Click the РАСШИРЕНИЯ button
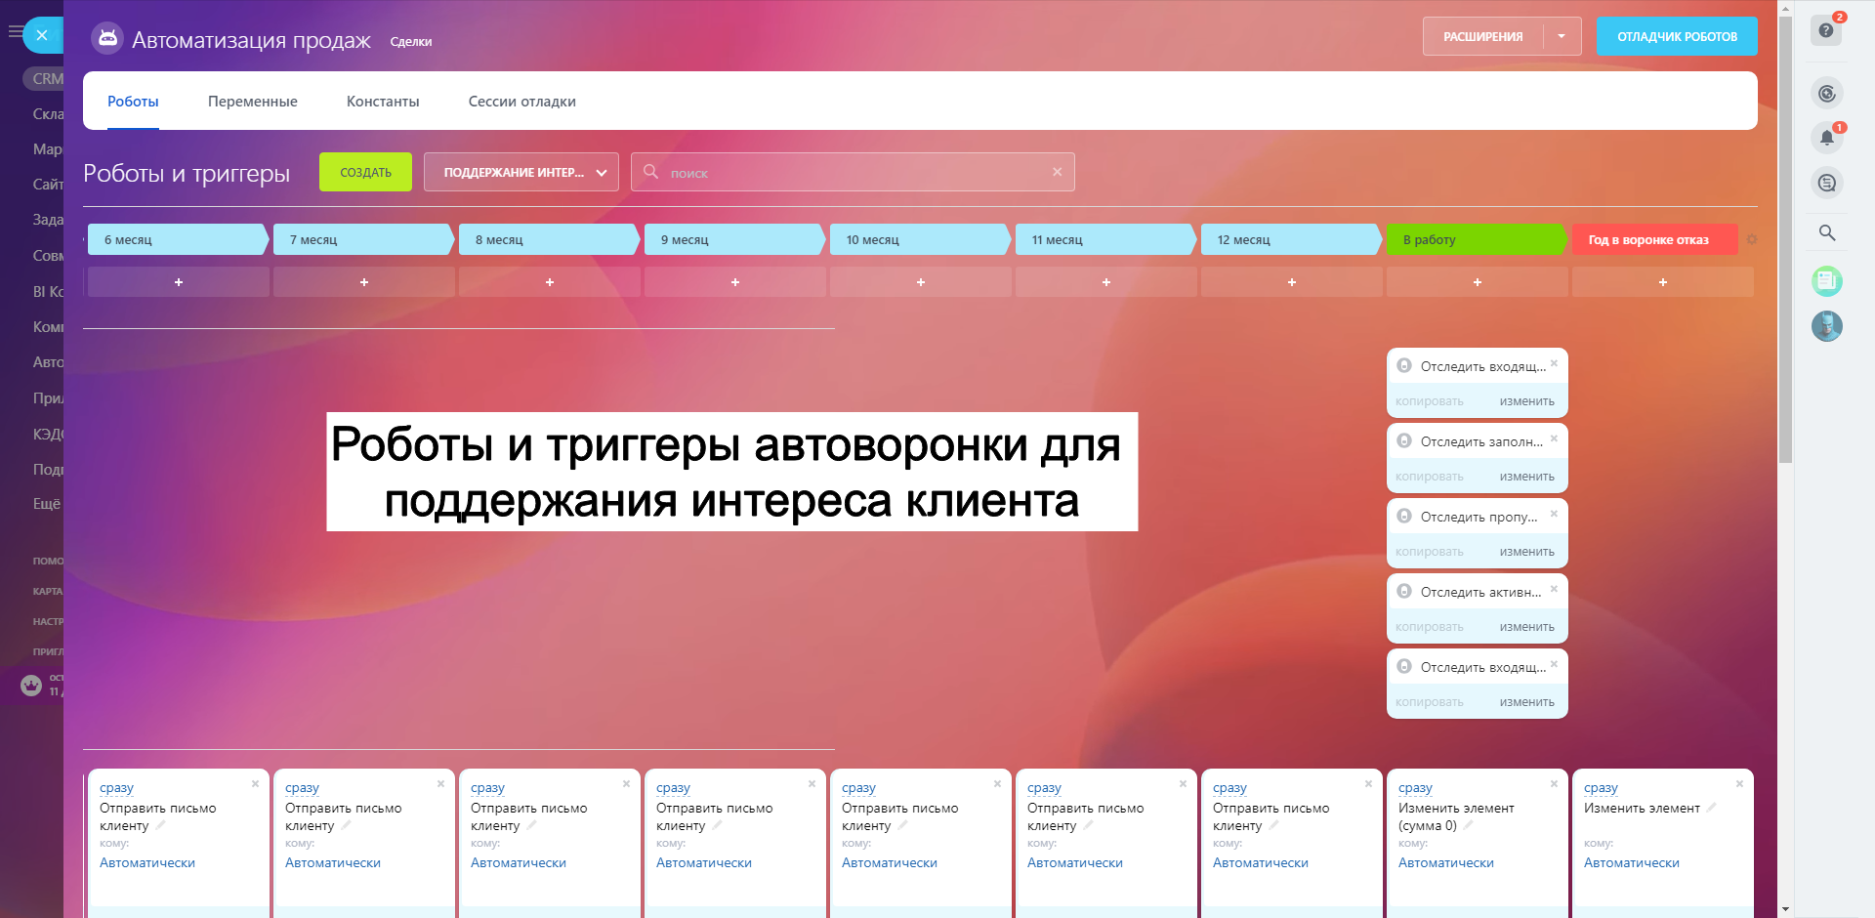This screenshot has height=918, width=1875. tap(1482, 36)
